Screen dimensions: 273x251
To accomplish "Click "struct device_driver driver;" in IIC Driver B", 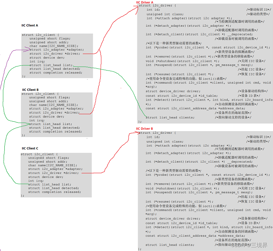I will [x=173, y=218].
